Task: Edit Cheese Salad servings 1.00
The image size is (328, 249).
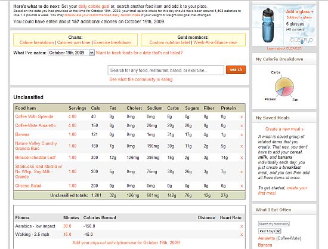Action: tap(72, 186)
